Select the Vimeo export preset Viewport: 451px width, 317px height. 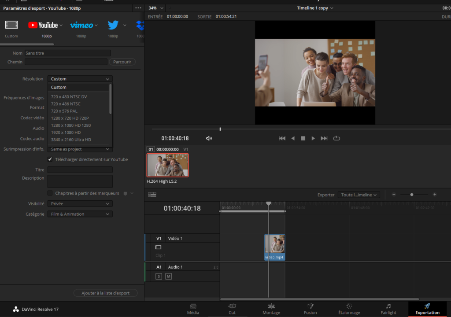point(81,25)
